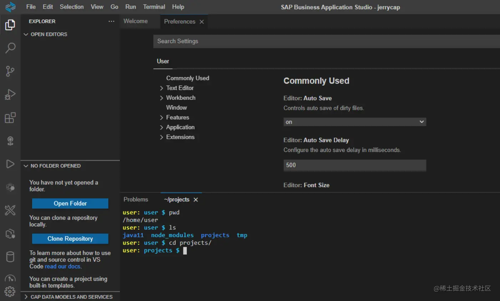The height and width of the screenshot is (301, 500).
Task: Close the ~/projects terminal tab
Action: click(196, 200)
